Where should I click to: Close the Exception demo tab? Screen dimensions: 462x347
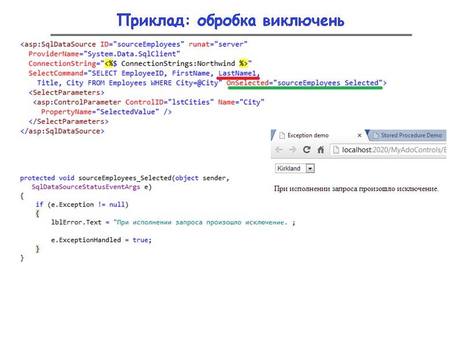click(359, 135)
